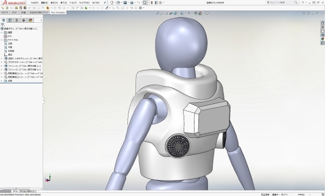Select the 正面 plane in tree
This screenshot has height=196, width=325.
(10, 43)
